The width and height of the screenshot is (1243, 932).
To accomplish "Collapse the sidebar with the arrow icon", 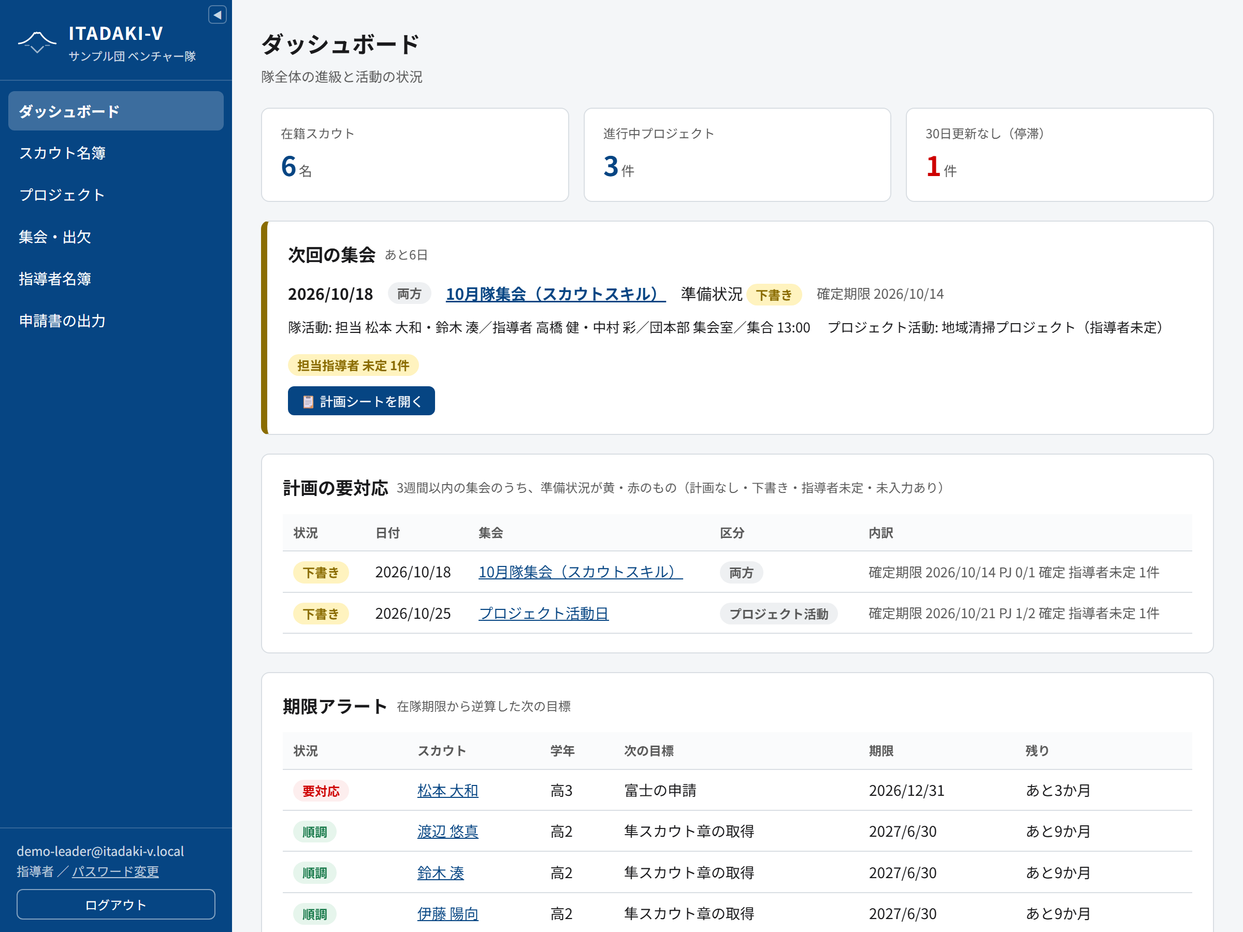I will click(x=217, y=14).
